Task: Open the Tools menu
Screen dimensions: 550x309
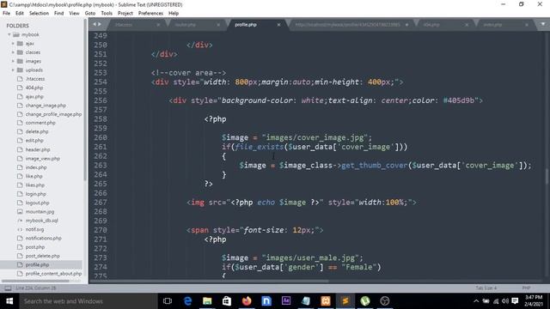Action: tap(107, 14)
